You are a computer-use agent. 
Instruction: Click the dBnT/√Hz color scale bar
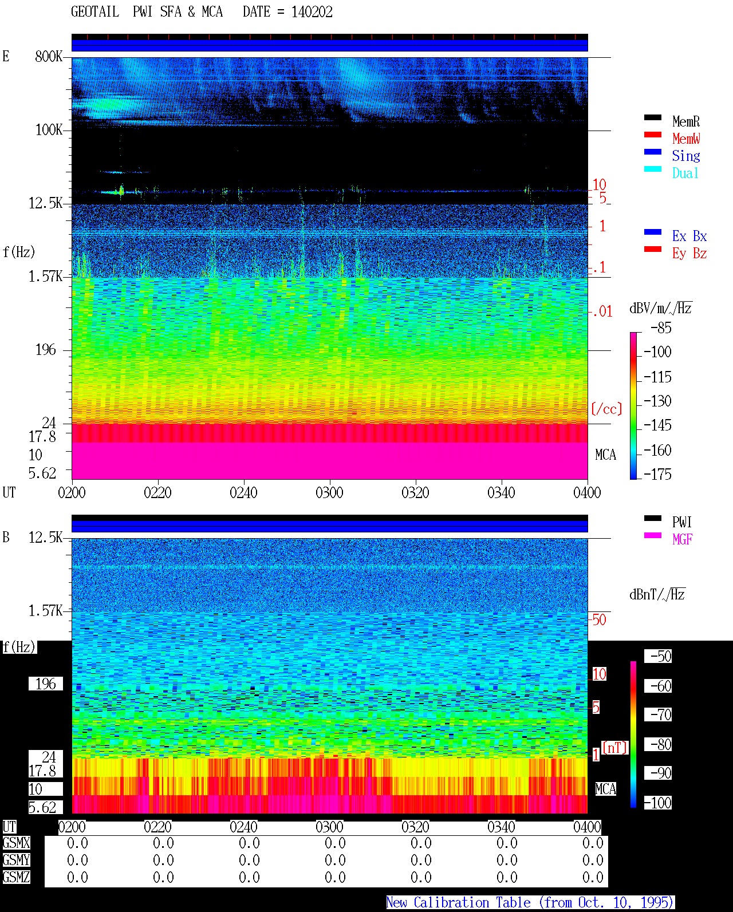point(633,735)
